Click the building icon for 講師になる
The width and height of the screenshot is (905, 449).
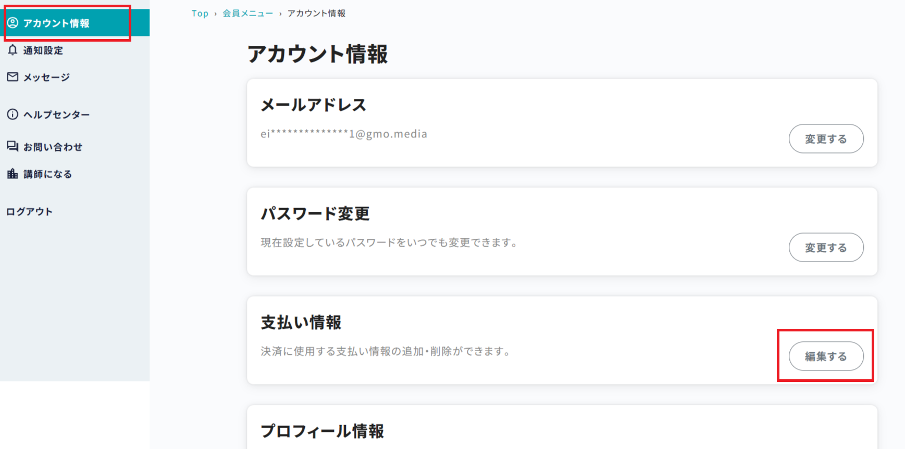pos(13,174)
